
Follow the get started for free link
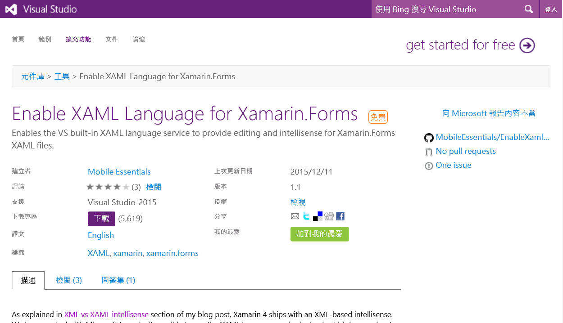click(x=460, y=45)
